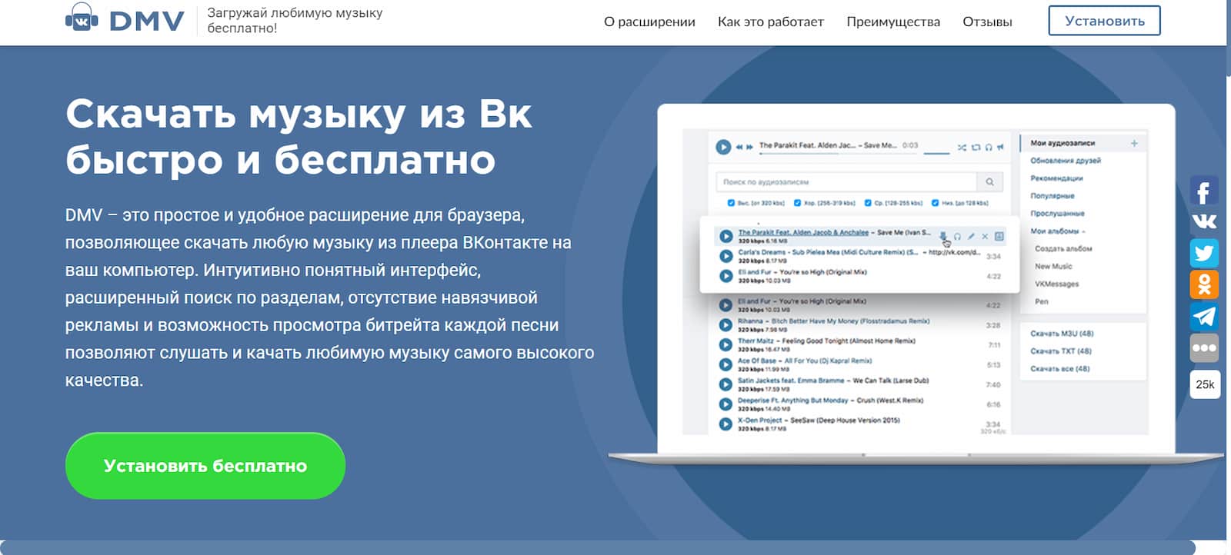Click the Поиск по аудиозаписям search field
This screenshot has height=555, width=1231.
tap(846, 182)
